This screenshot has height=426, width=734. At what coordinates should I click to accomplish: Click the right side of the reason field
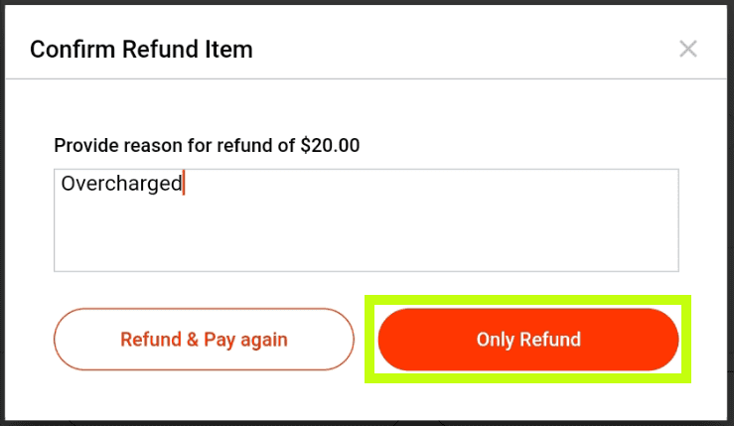click(616, 218)
